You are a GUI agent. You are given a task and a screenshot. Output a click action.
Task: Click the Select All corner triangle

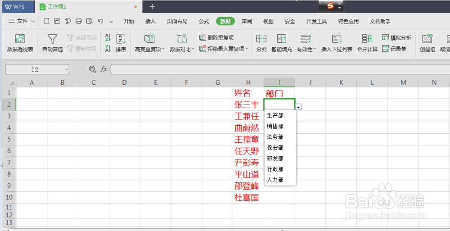[12, 83]
